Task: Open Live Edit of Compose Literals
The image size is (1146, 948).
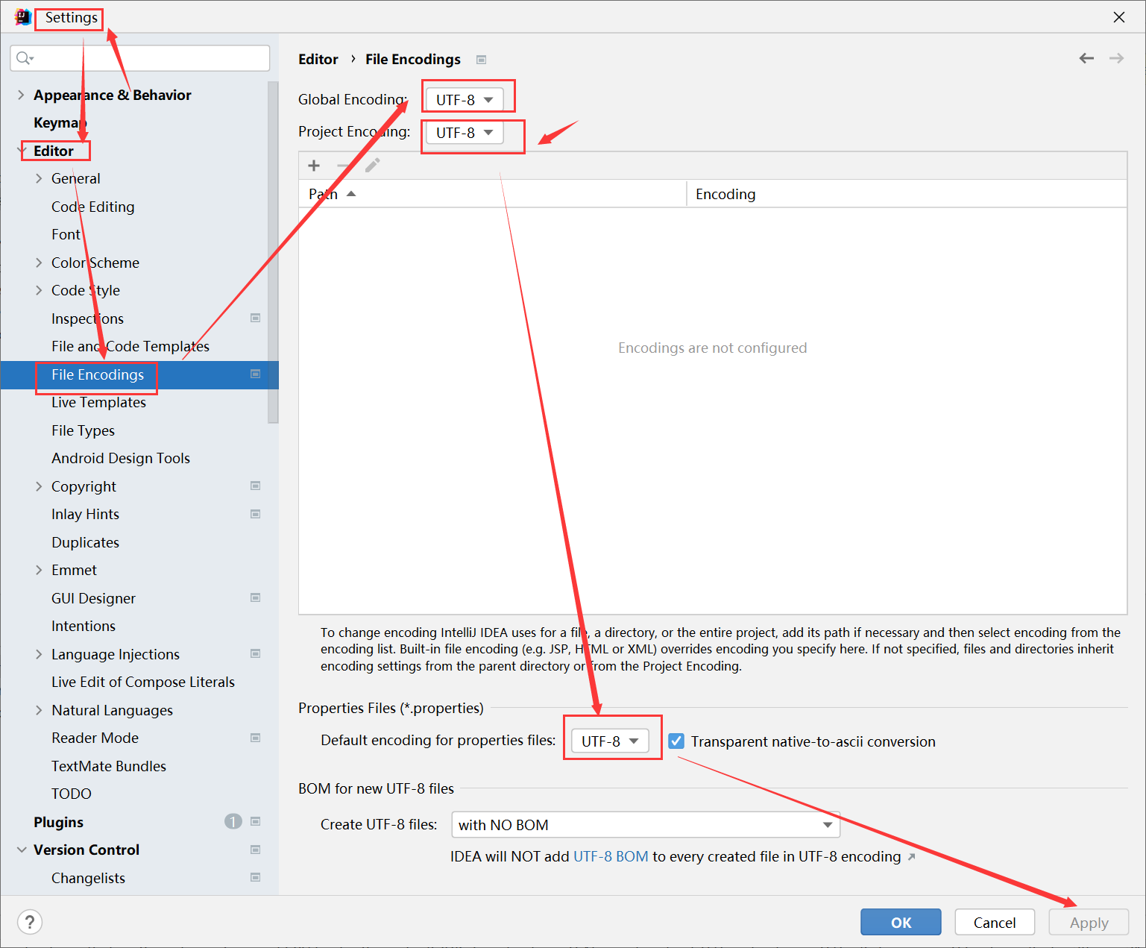Action: 143,682
